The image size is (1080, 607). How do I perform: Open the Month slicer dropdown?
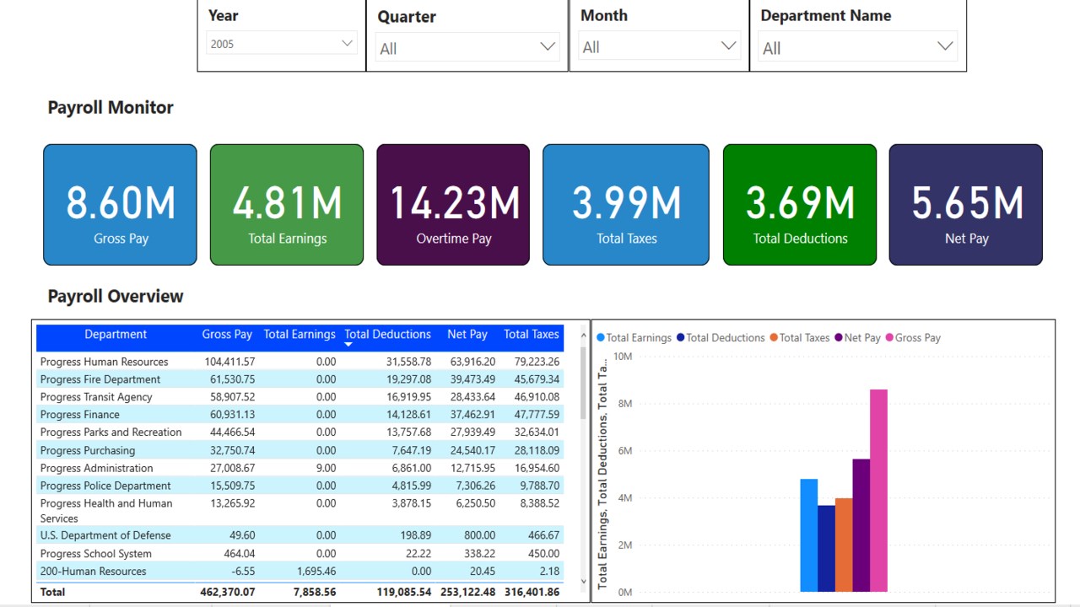tap(661, 47)
